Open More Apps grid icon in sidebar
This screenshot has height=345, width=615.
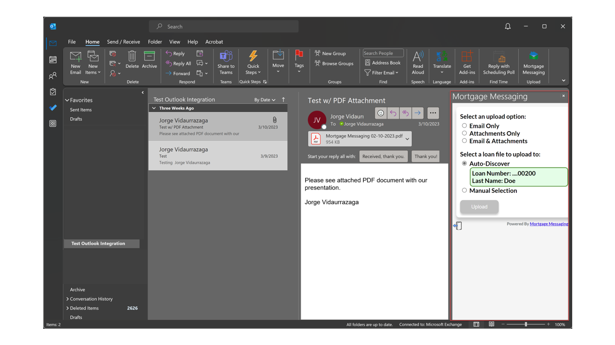[x=53, y=124]
